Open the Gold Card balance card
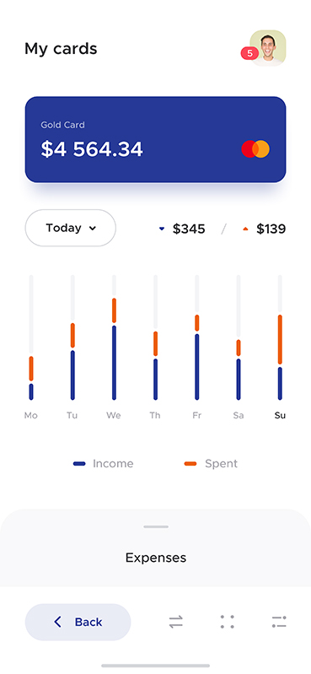The width and height of the screenshot is (311, 674). click(x=155, y=140)
